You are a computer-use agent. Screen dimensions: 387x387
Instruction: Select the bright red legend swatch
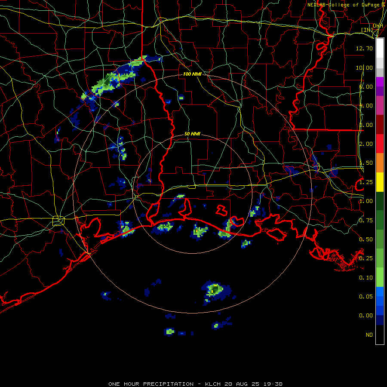[380, 144]
